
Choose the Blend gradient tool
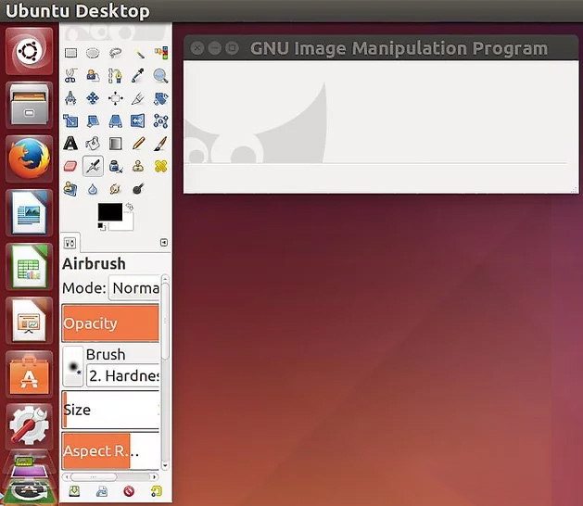coord(115,144)
